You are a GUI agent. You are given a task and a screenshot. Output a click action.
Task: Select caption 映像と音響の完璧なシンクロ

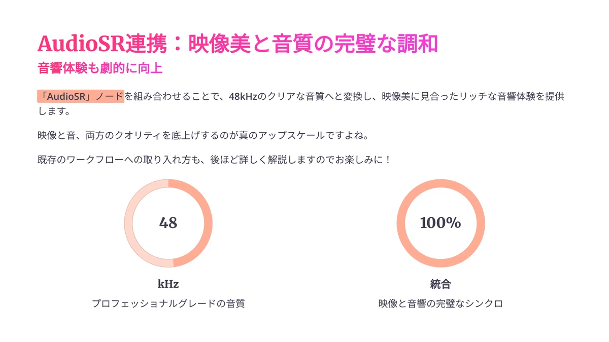[x=441, y=304]
